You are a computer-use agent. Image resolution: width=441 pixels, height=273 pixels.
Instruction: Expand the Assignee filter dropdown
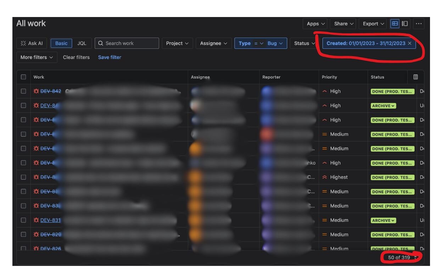[213, 43]
